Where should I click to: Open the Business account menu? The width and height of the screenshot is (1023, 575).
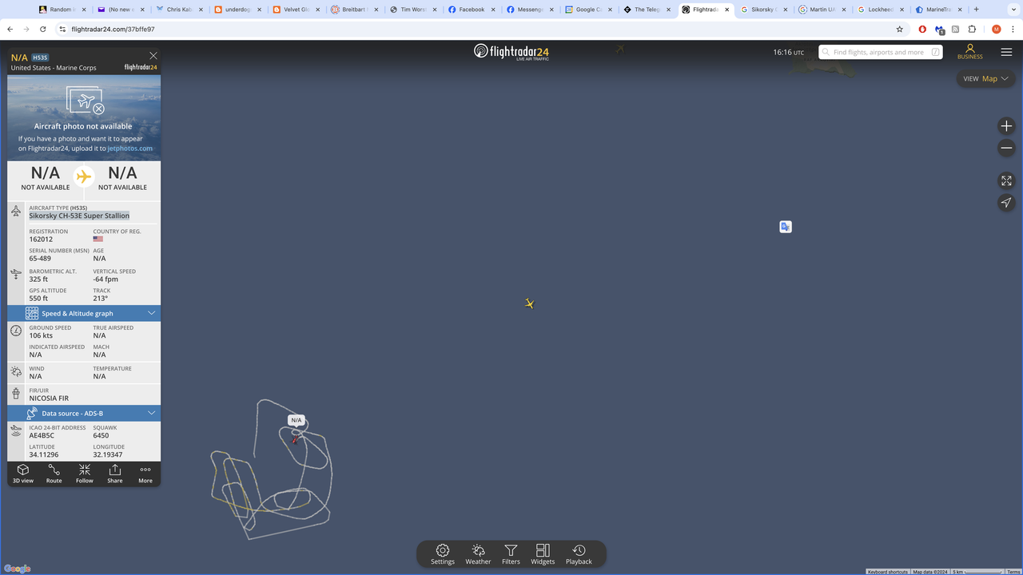[x=969, y=52]
